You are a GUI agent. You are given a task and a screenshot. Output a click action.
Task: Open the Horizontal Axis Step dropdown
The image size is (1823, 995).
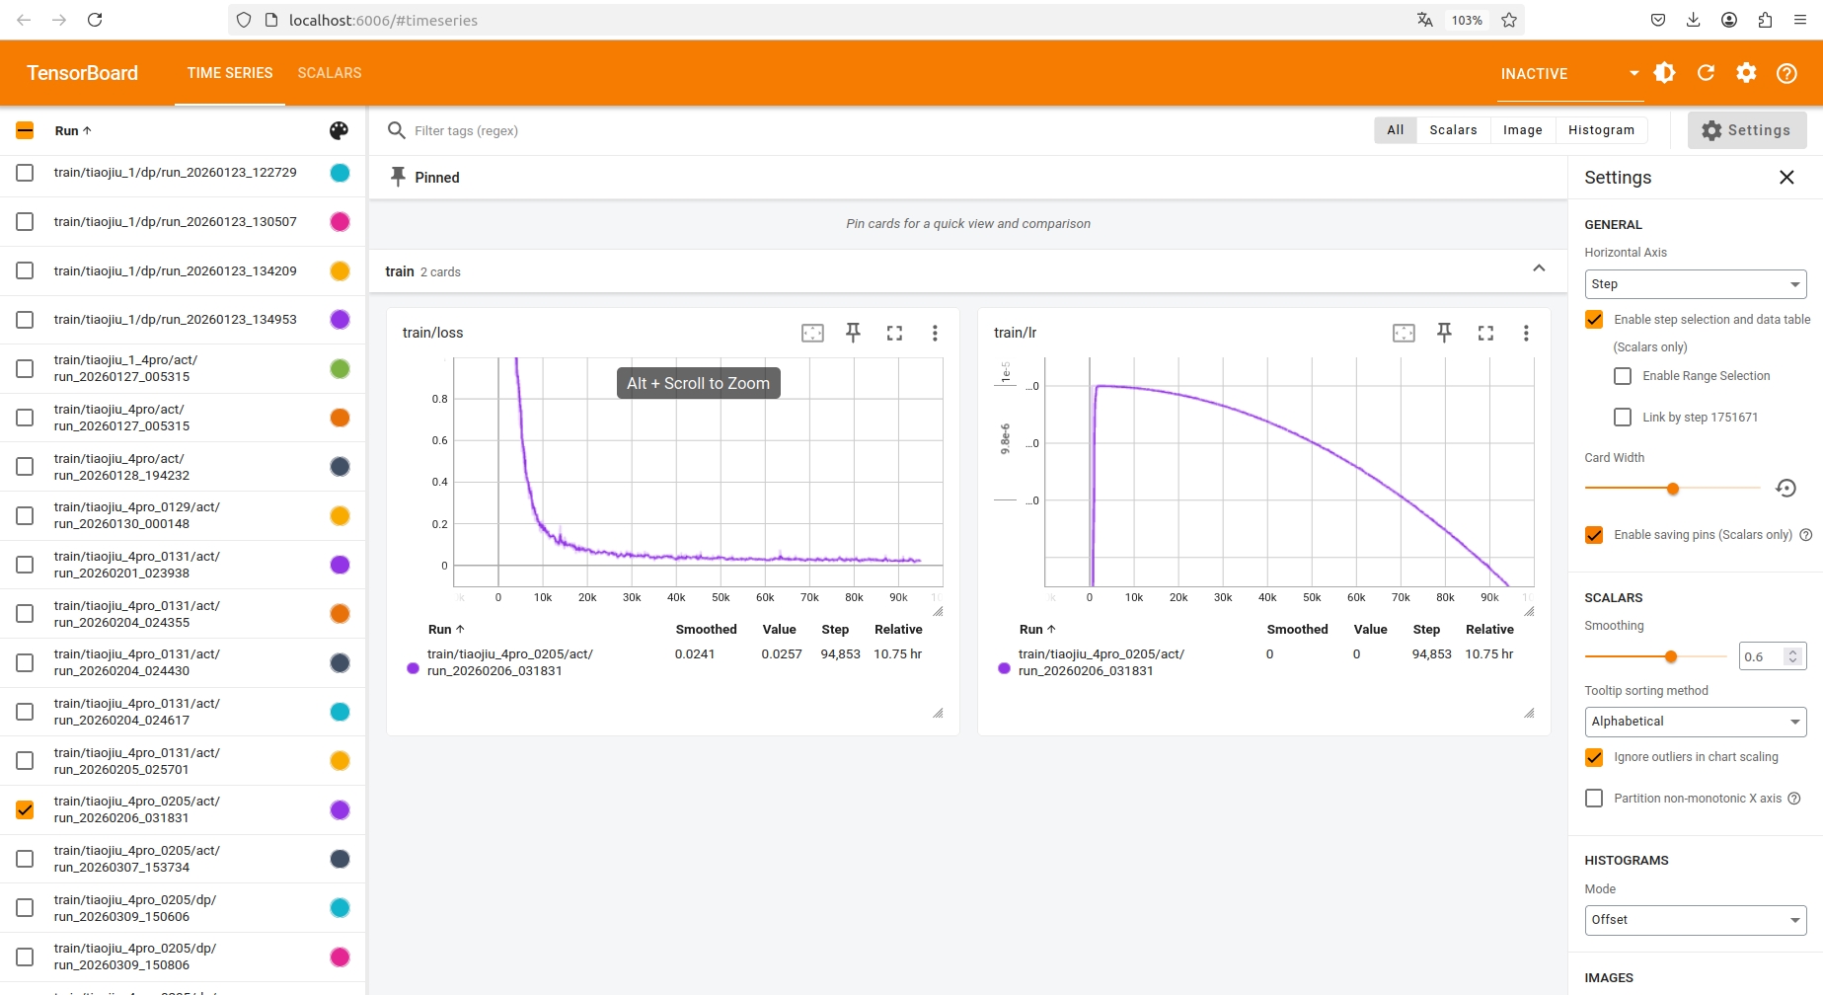click(1695, 284)
